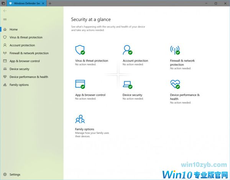The width and height of the screenshot is (230, 180).
Task: Click the window icon for App & browser control in sidebar
Action: pos(5,61)
